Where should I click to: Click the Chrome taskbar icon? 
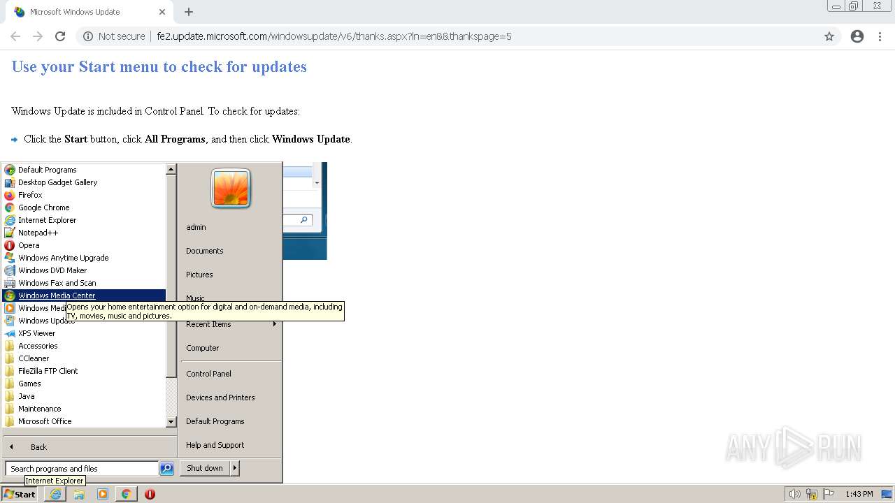click(x=126, y=494)
